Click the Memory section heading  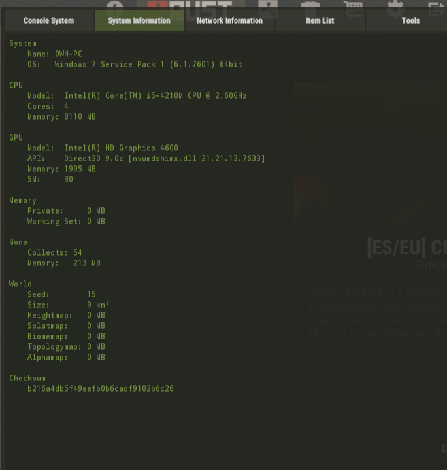23,200
